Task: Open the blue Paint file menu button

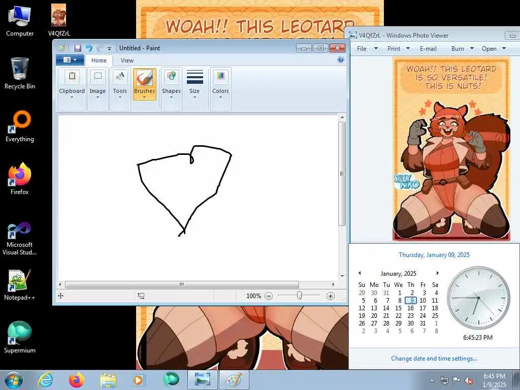Action: [70, 60]
